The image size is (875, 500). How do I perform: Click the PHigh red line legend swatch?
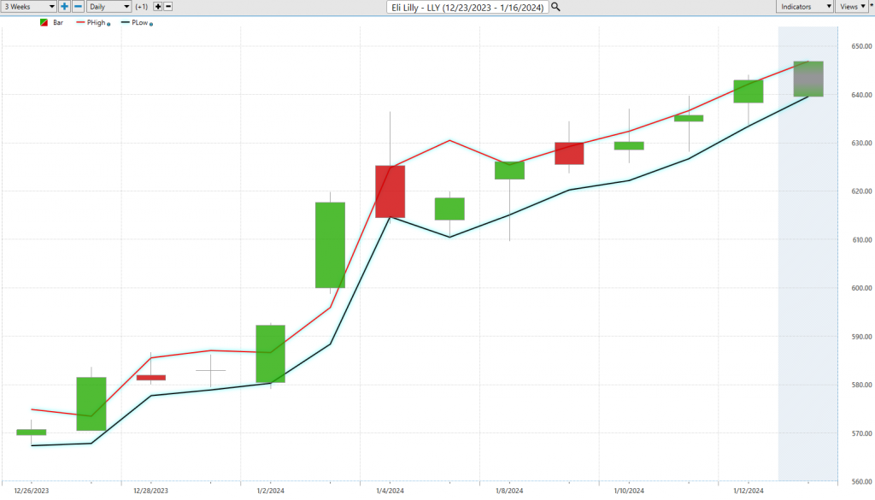click(80, 23)
